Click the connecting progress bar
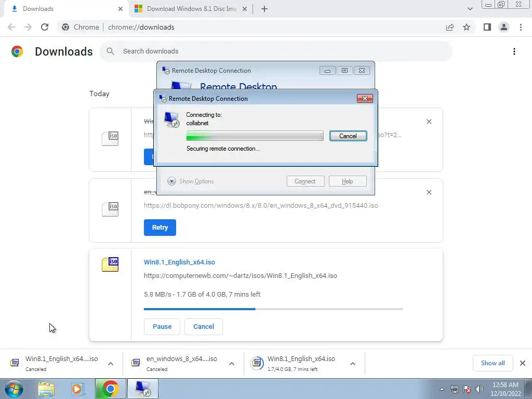The image size is (532, 399). (x=255, y=136)
